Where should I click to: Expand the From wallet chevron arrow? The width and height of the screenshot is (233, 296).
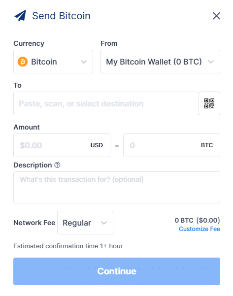(x=211, y=62)
